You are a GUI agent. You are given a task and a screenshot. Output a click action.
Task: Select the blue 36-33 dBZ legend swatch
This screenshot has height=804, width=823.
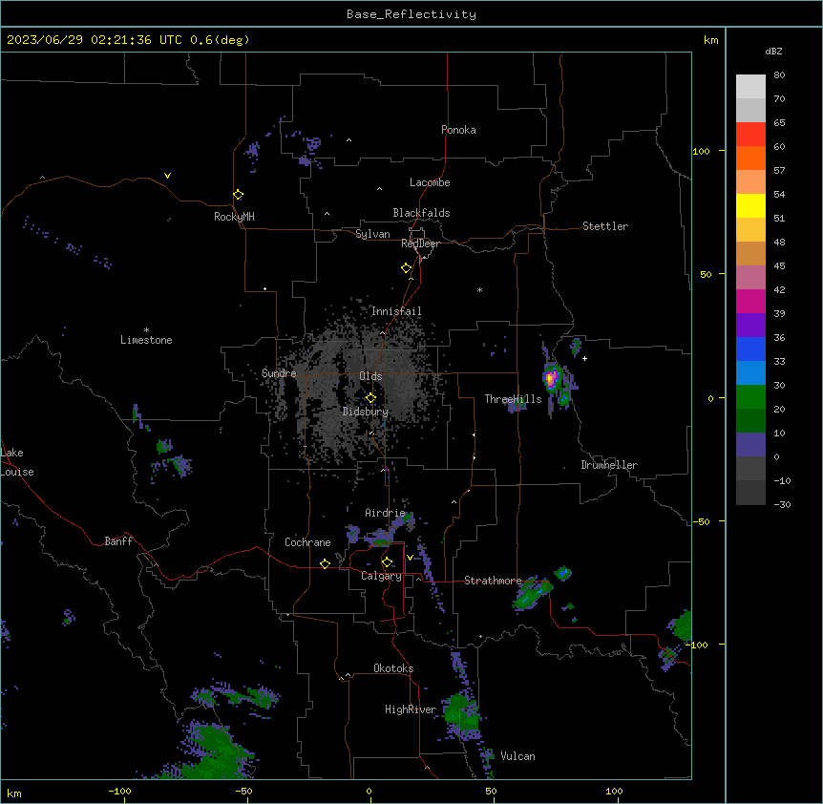point(750,349)
